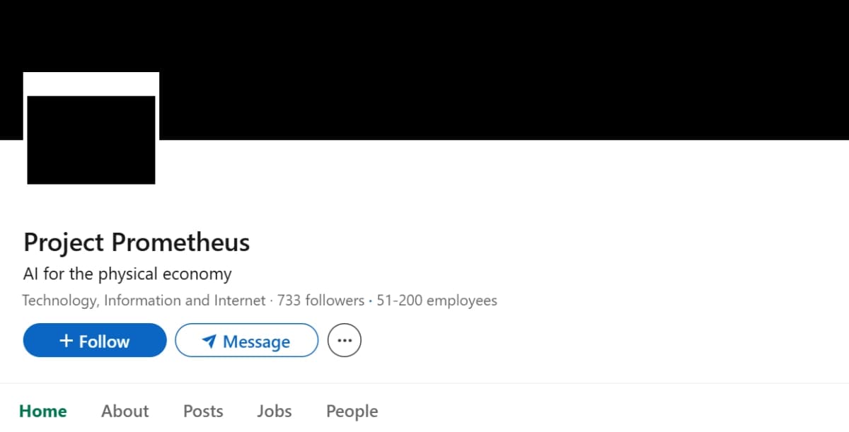Select the People tab

tap(352, 411)
